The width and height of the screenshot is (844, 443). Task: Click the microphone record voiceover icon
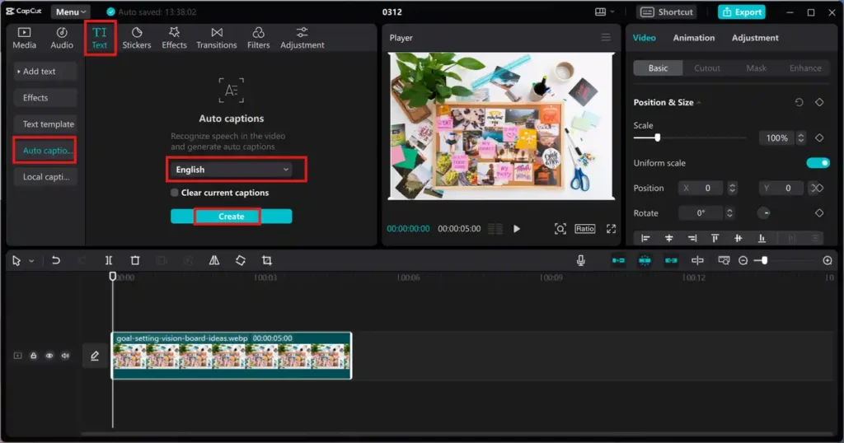[x=581, y=260]
